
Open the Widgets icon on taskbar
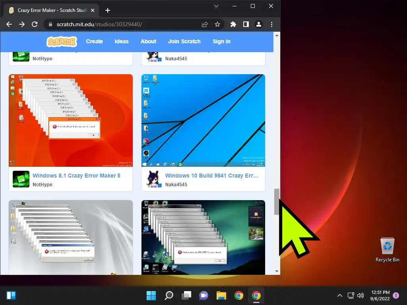tap(11, 295)
